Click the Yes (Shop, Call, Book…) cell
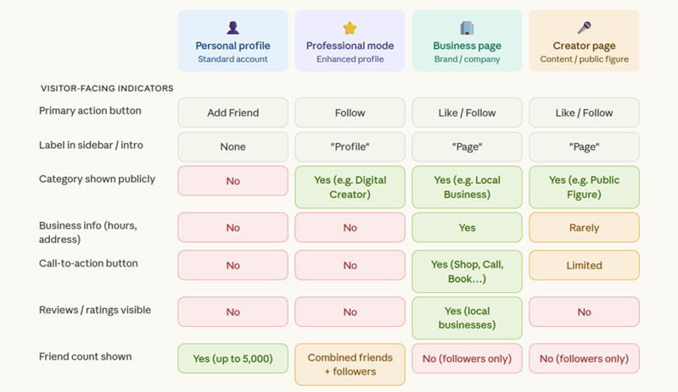The height and width of the screenshot is (392, 678). pos(467,272)
